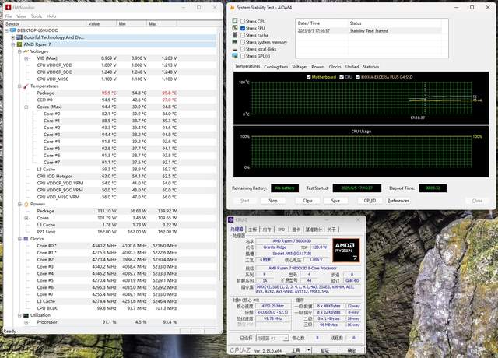
Task: Expand the VID (Max) row
Action: pyautogui.click(x=26, y=58)
